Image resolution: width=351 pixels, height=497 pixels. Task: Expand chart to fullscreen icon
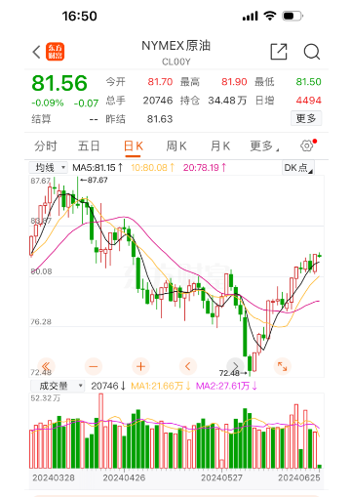[282, 367]
